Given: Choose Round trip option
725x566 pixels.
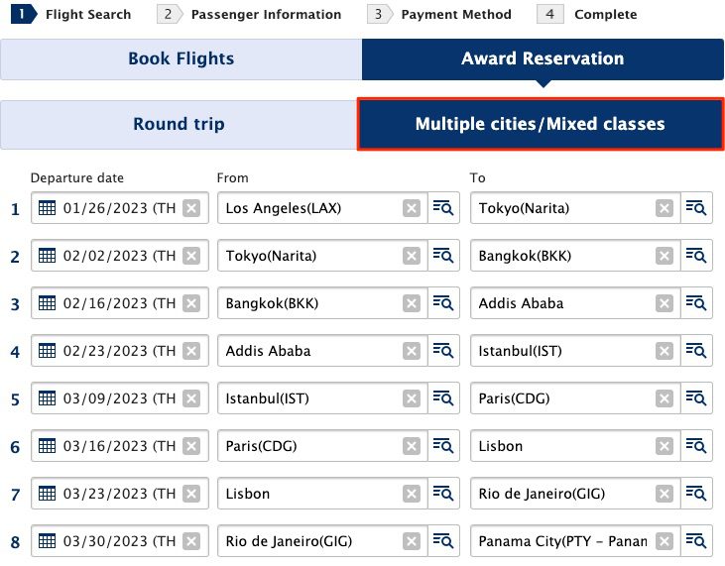Looking at the screenshot, I should (x=179, y=124).
